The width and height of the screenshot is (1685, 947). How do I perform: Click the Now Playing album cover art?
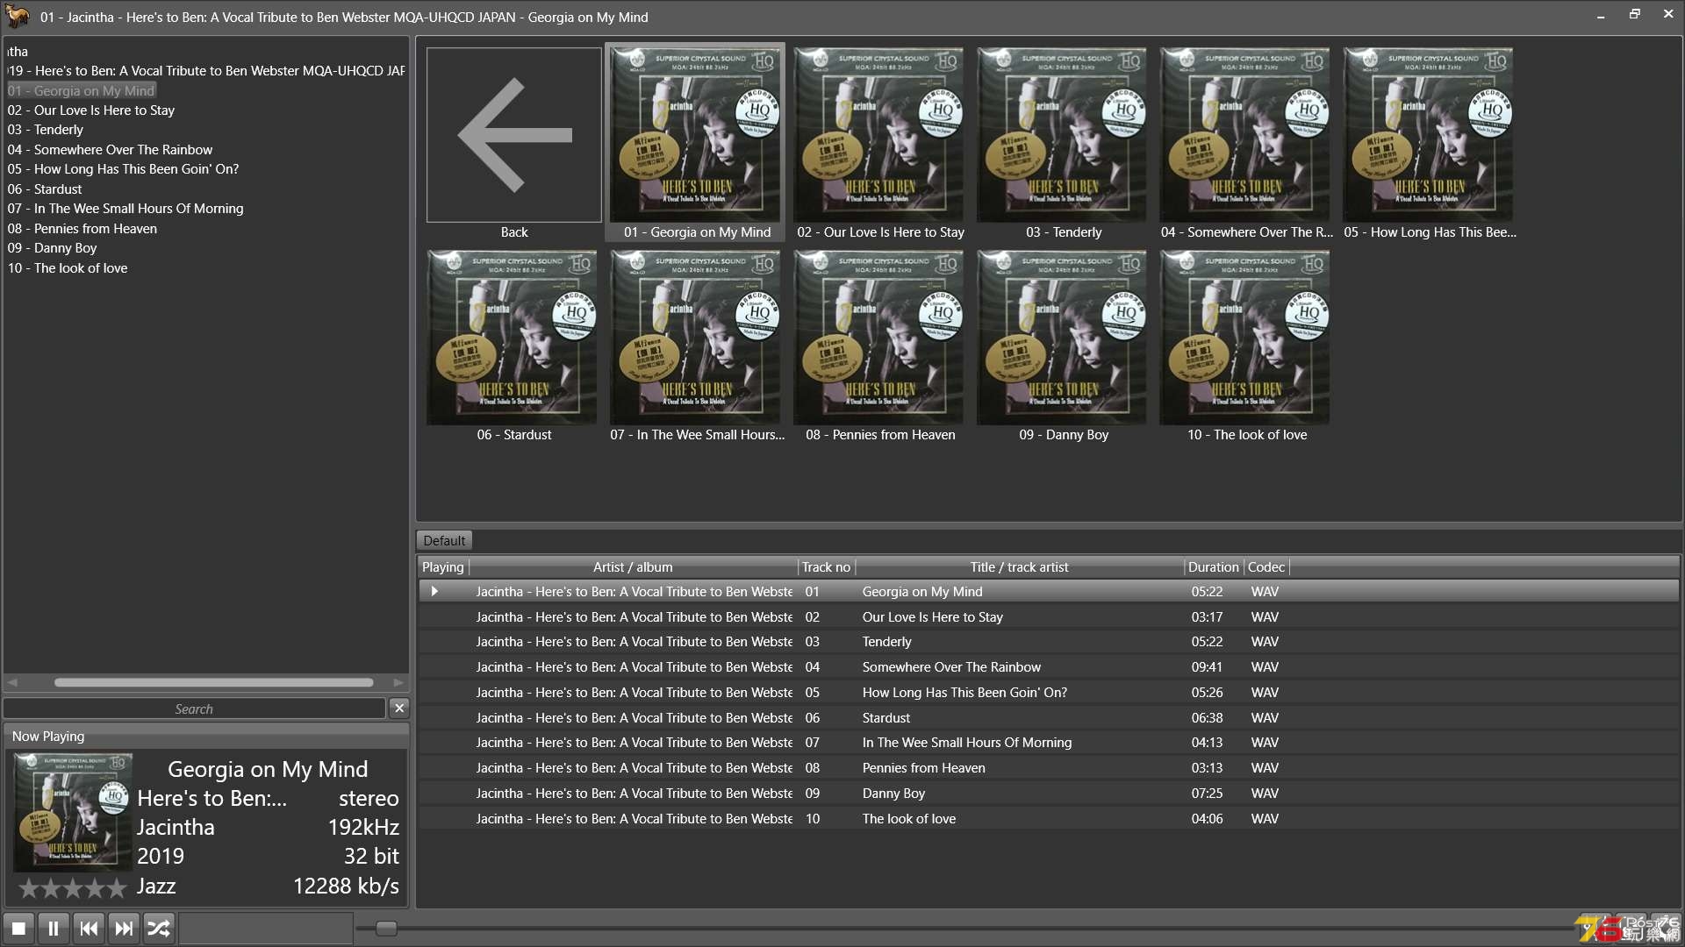[73, 812]
